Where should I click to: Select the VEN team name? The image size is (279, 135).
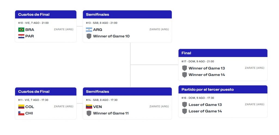pos(98,107)
